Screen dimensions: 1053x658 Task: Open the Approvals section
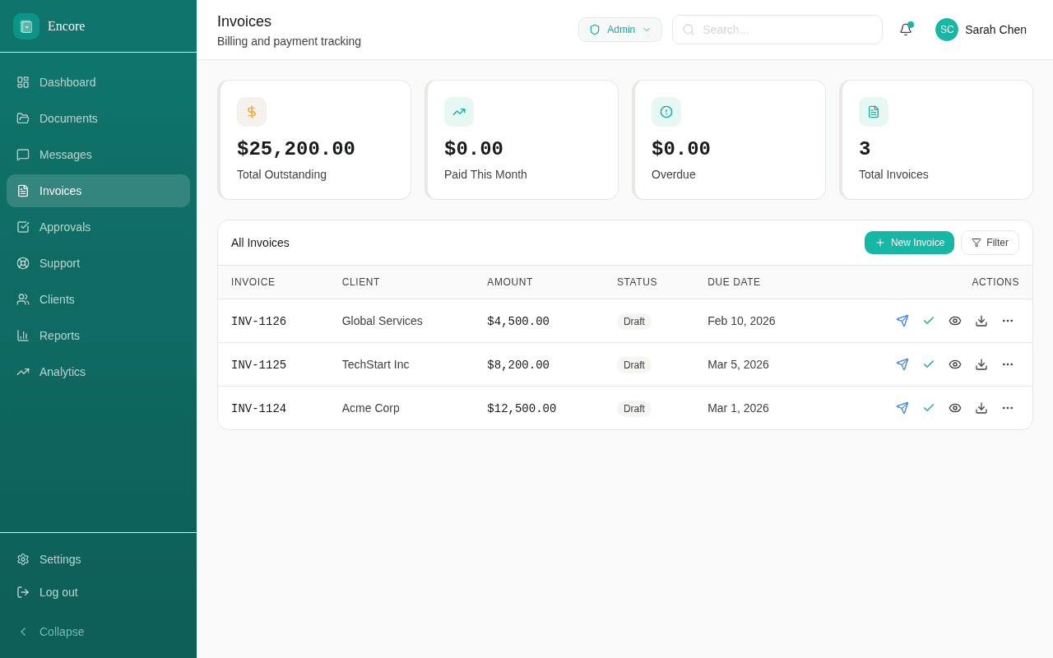click(65, 227)
